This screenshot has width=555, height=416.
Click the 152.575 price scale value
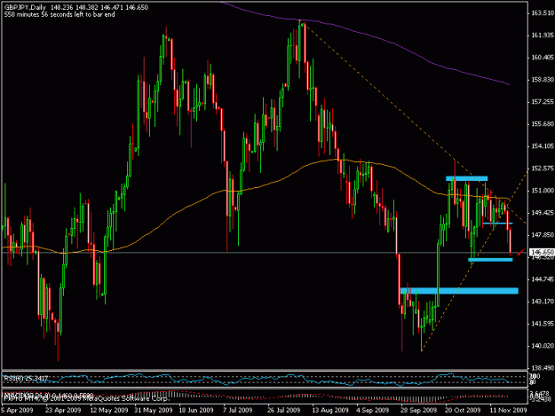tap(542, 169)
